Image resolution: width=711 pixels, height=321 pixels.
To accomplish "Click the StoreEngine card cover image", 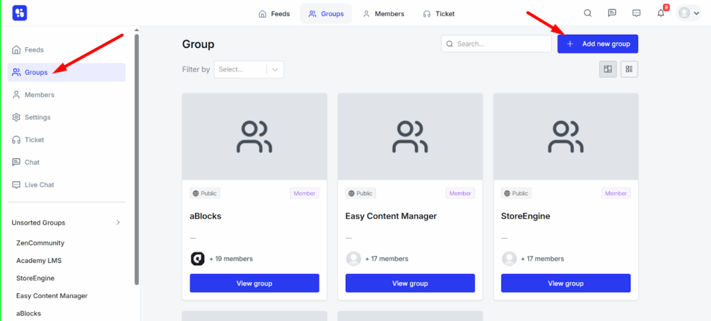I will point(566,137).
